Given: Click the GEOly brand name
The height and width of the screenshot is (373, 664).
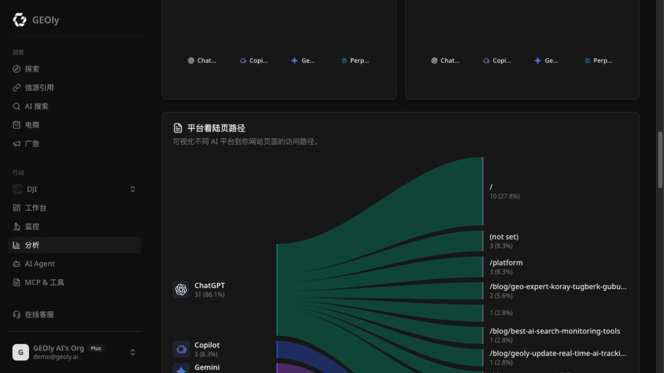Looking at the screenshot, I should (46, 20).
